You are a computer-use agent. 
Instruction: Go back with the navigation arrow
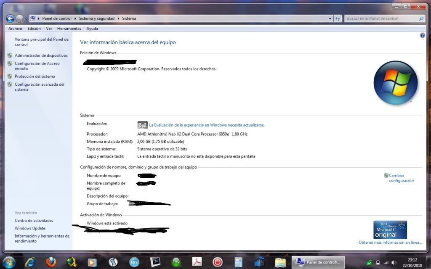coord(10,18)
